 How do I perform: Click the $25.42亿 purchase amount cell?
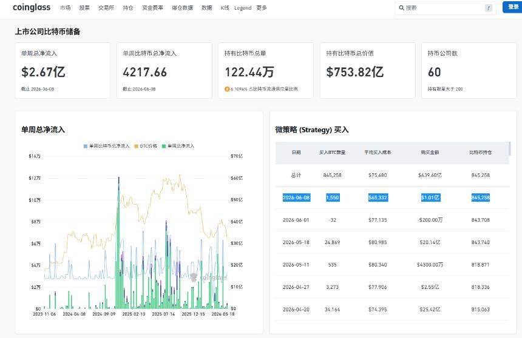430,310
